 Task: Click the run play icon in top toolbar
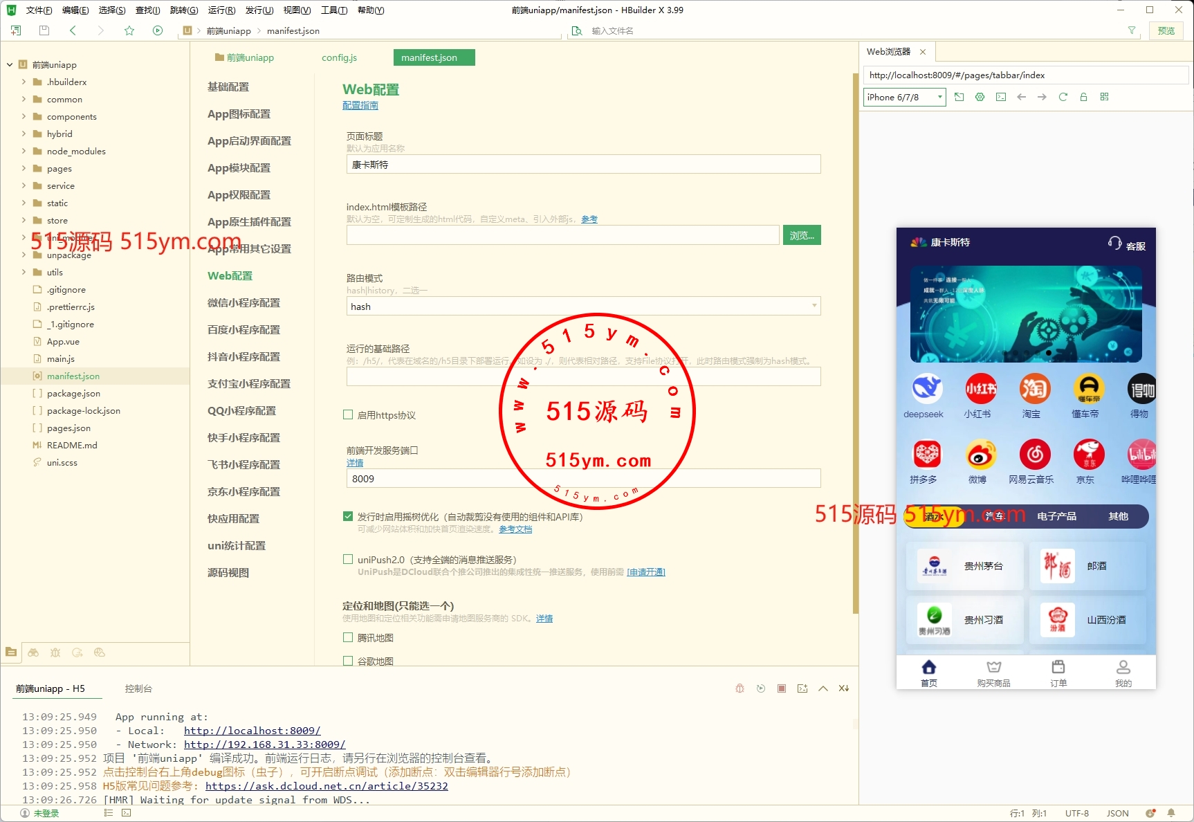tap(158, 30)
